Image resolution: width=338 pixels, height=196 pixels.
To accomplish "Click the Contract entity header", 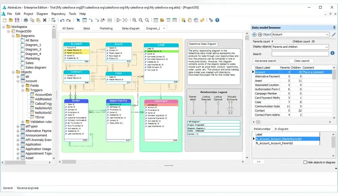I will (161, 101).
